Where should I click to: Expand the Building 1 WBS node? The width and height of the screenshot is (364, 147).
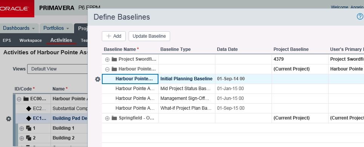pos(22,128)
